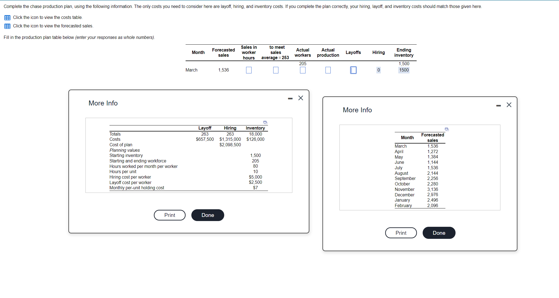559x298 pixels.
Task: Open the forecasted sales table icon
Action: click(x=7, y=26)
